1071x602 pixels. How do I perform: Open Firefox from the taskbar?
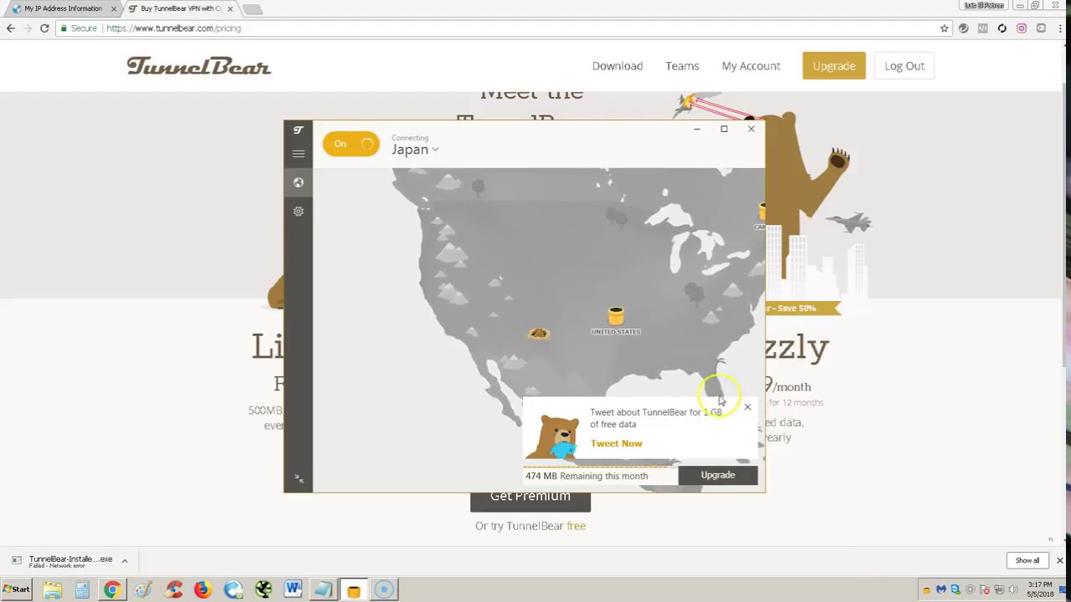[202, 590]
